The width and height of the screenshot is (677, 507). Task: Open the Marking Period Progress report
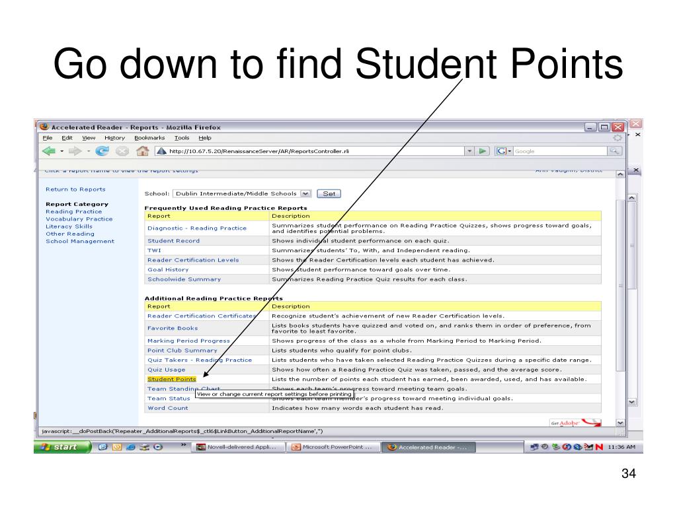(188, 341)
